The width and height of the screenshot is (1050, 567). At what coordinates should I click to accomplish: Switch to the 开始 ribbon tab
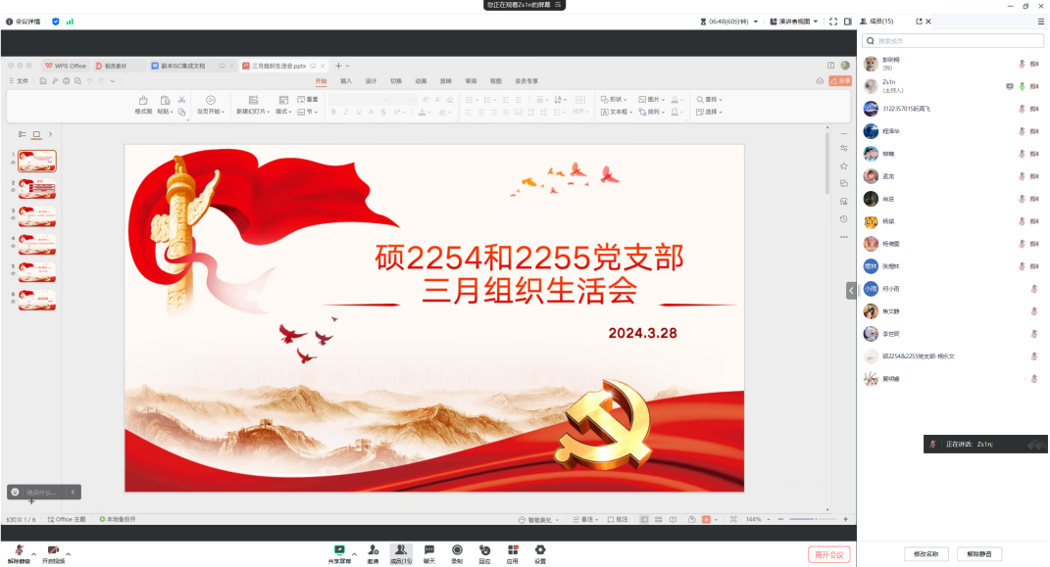coord(321,81)
